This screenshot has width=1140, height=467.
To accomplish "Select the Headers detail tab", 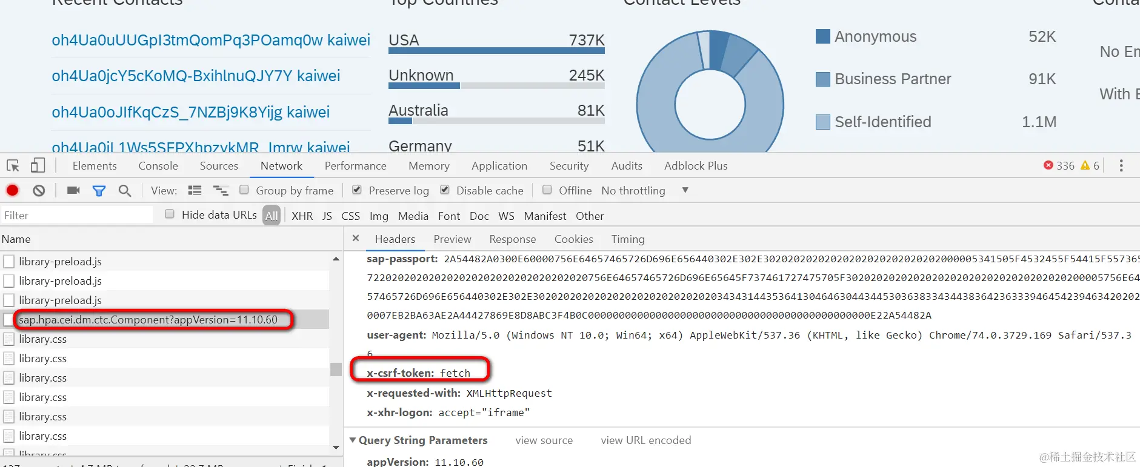I will [395, 239].
